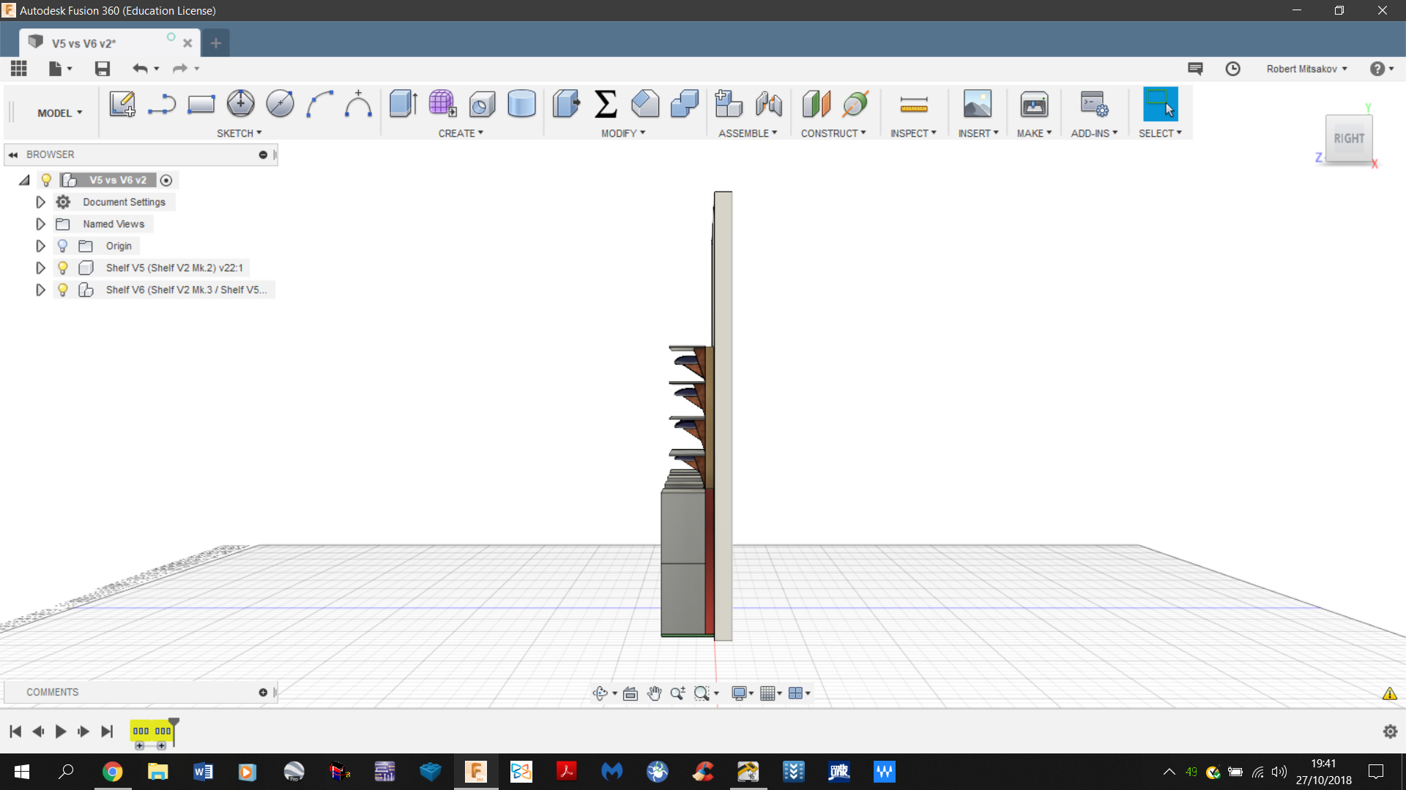Activate the Extrude tool
The image size is (1406, 790).
tap(403, 104)
